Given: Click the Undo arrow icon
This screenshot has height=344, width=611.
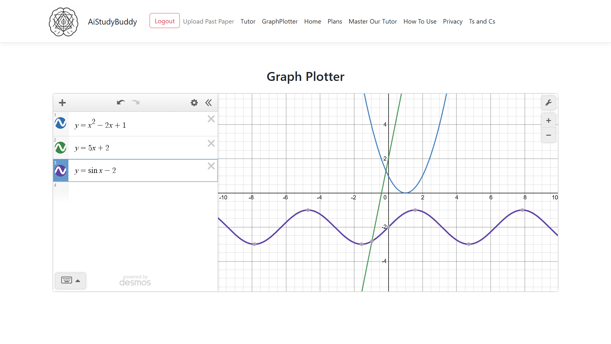Looking at the screenshot, I should pyautogui.click(x=121, y=102).
